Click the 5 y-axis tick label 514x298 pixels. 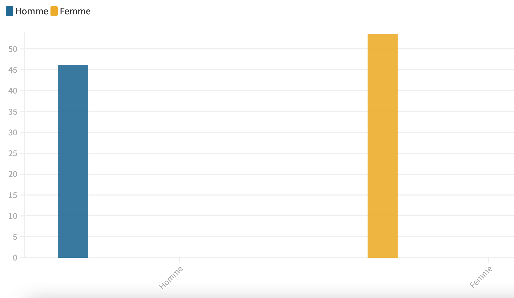click(x=15, y=237)
